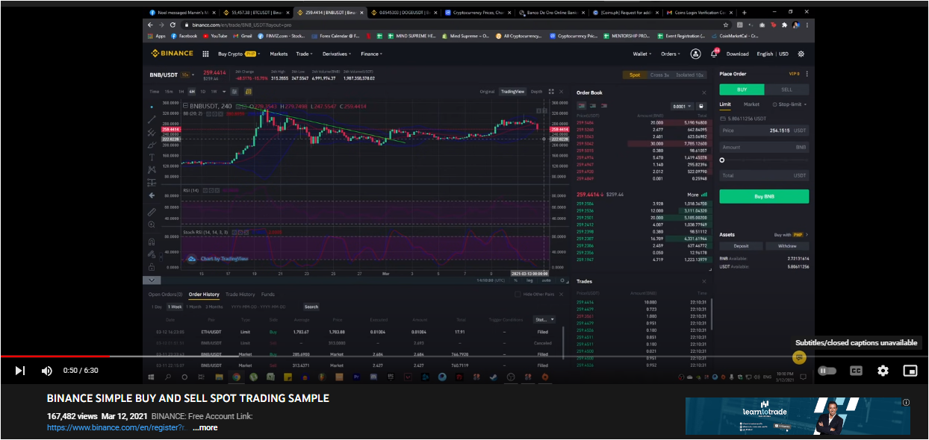
Task: Open the learntotrade ad thumbnail
Action: (x=798, y=416)
